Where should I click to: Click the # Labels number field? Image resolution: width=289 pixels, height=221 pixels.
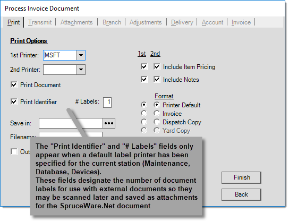click(x=107, y=103)
